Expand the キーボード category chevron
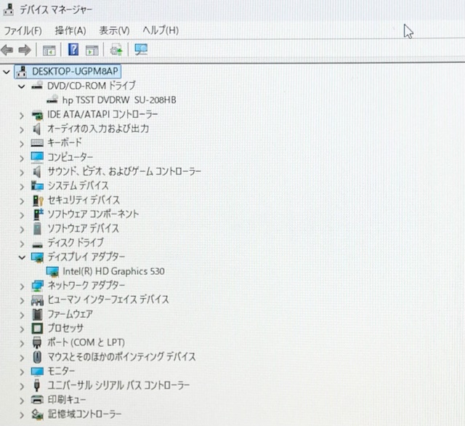This screenshot has height=426, width=465. [x=21, y=144]
